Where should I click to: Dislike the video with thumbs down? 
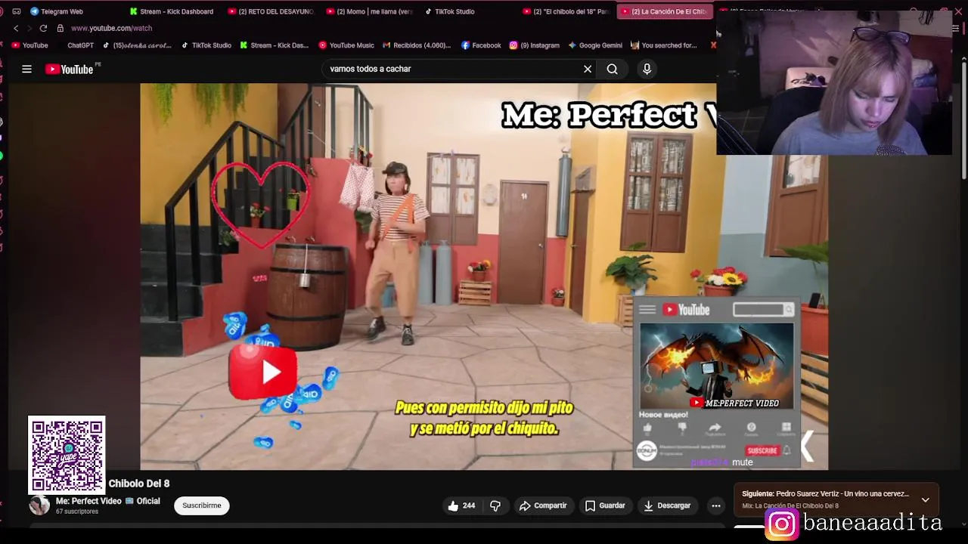tap(495, 505)
